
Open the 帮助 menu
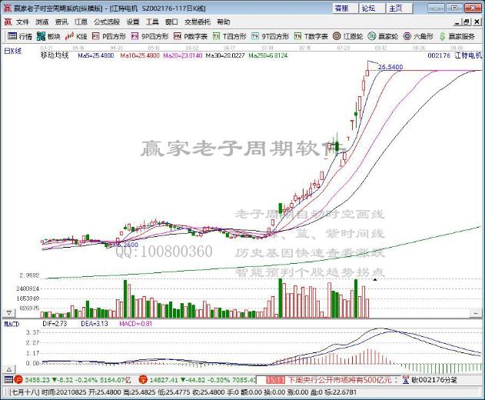[x=224, y=22]
